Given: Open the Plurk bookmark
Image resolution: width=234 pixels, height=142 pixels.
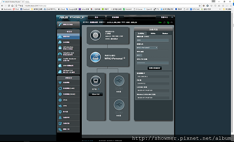Looking at the screenshot, I should pyautogui.click(x=16, y=9).
